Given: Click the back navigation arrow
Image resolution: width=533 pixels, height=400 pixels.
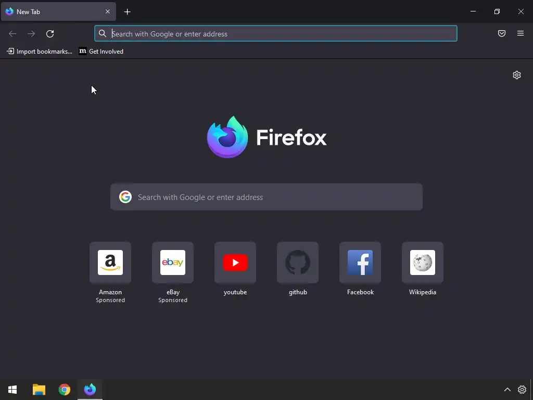Looking at the screenshot, I should pyautogui.click(x=12, y=34).
